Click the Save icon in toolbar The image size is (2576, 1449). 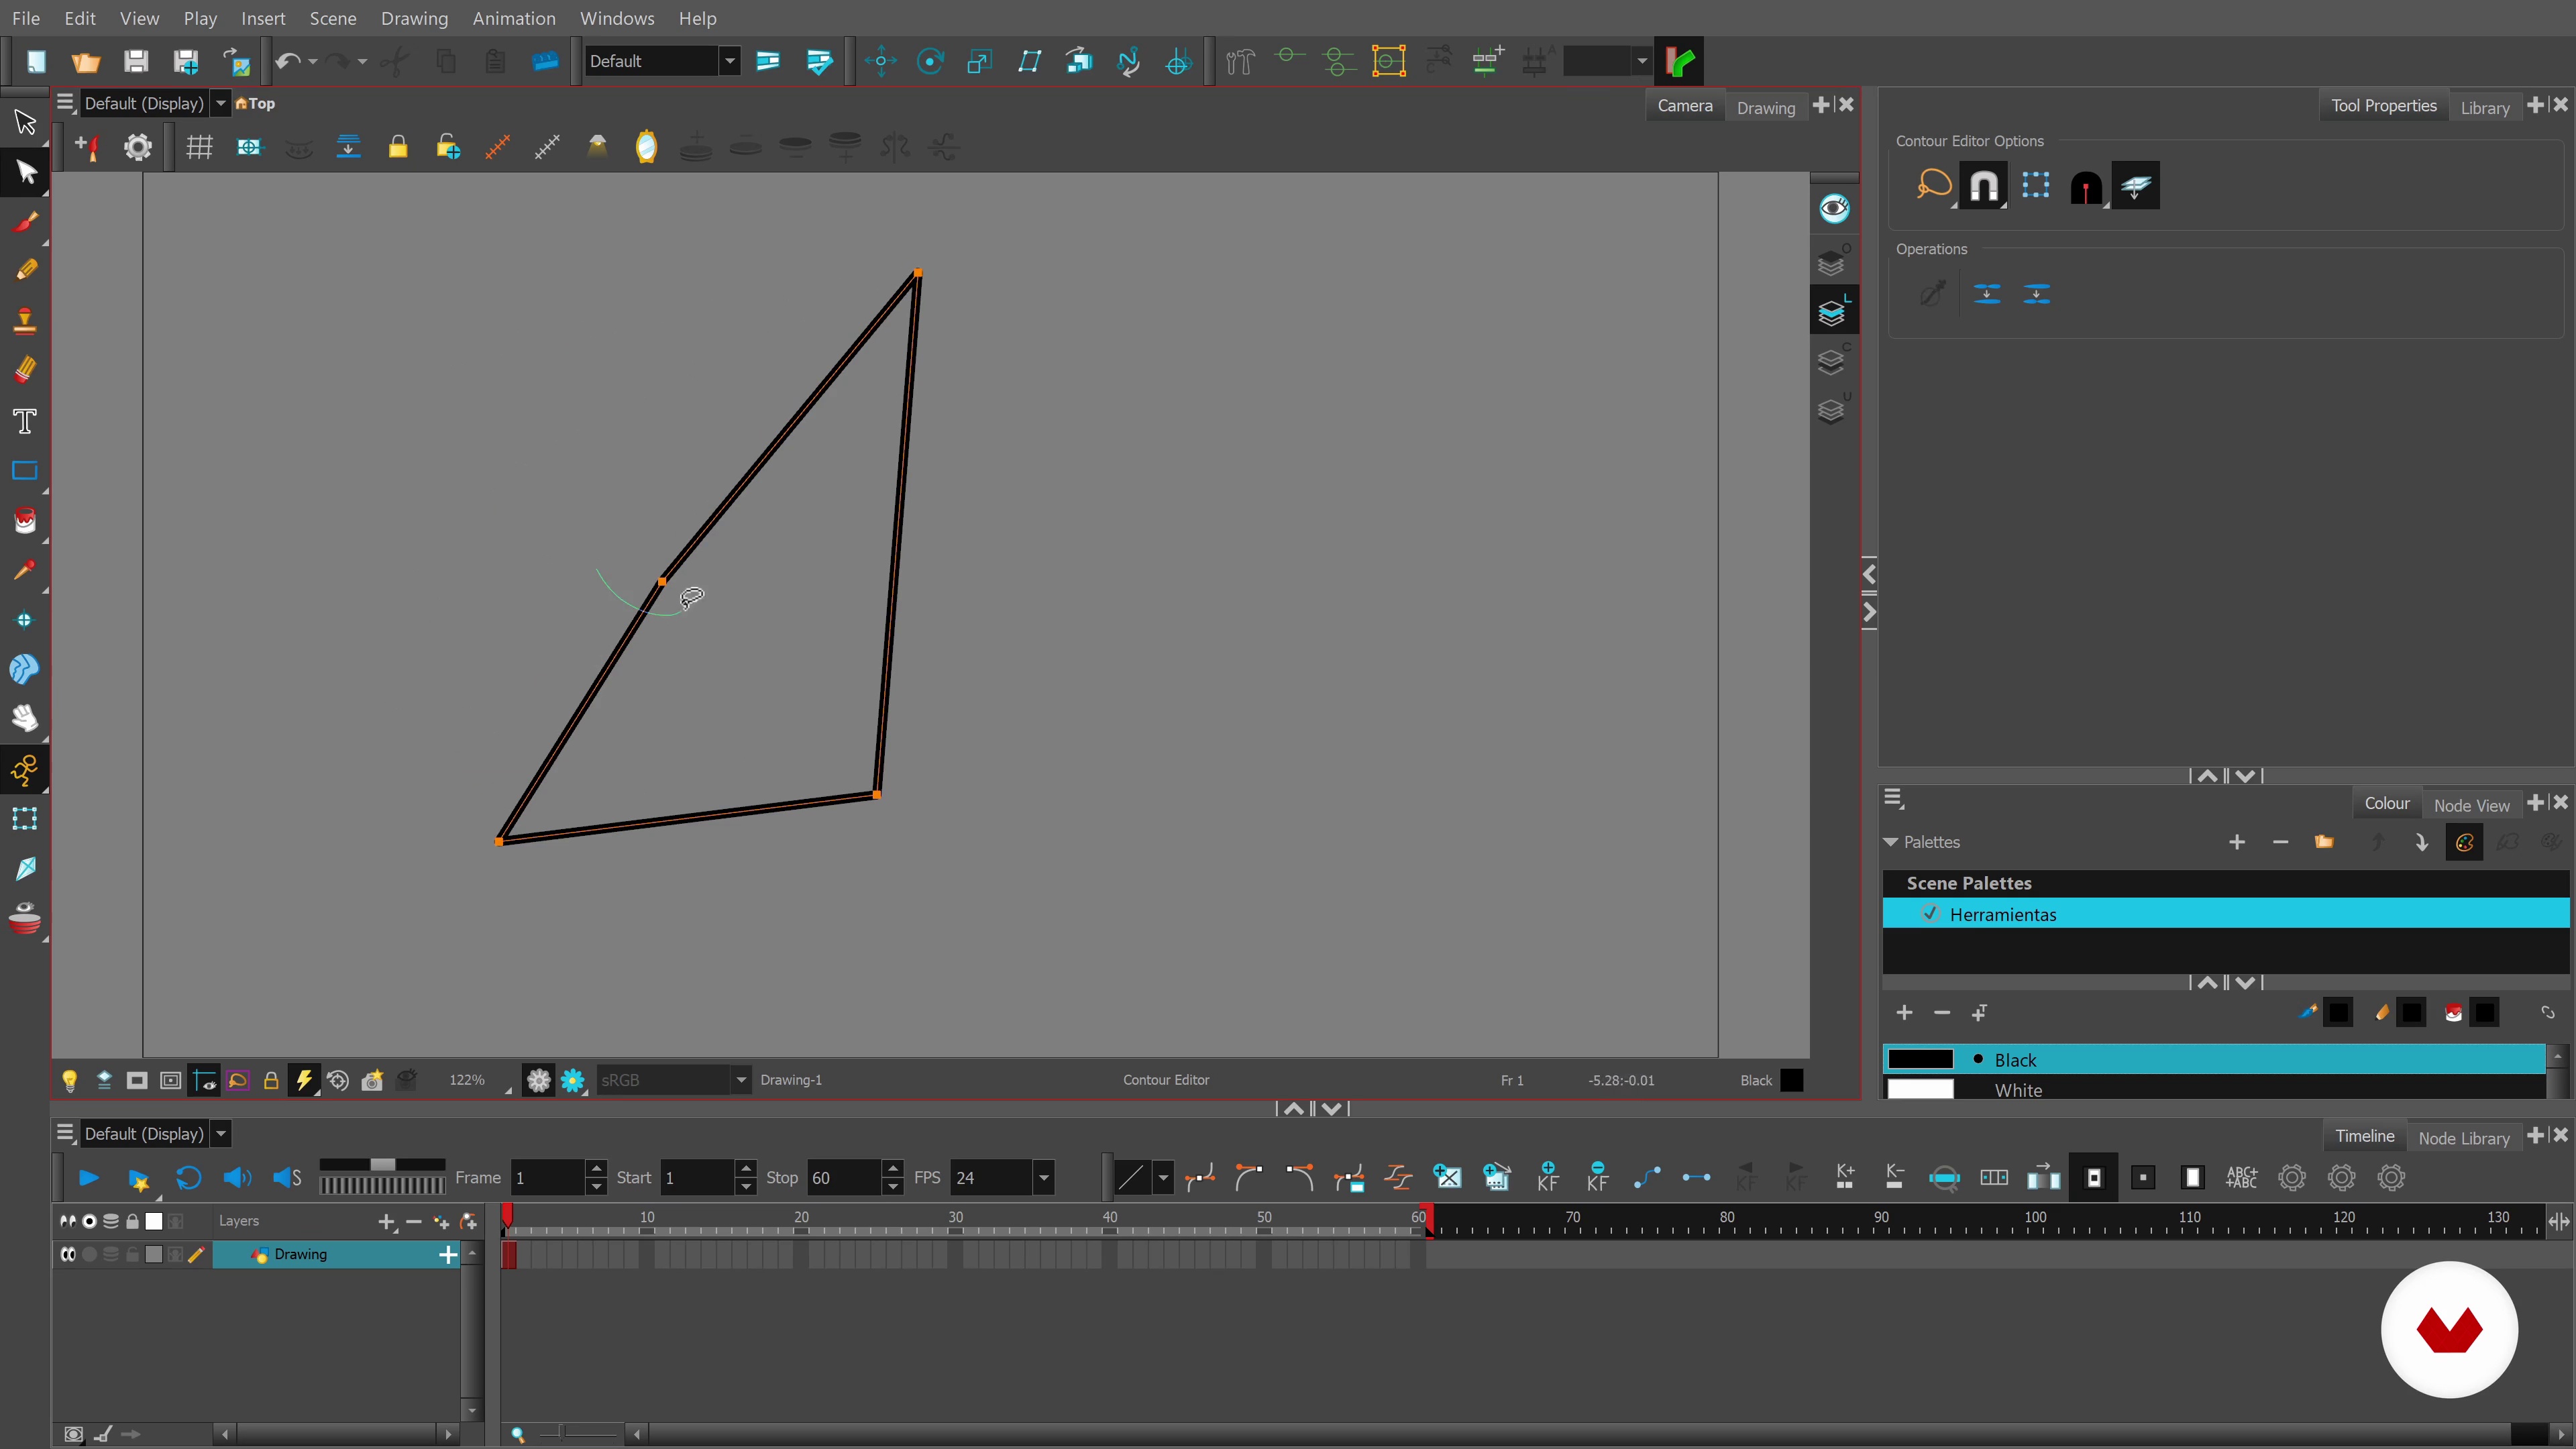click(x=136, y=62)
